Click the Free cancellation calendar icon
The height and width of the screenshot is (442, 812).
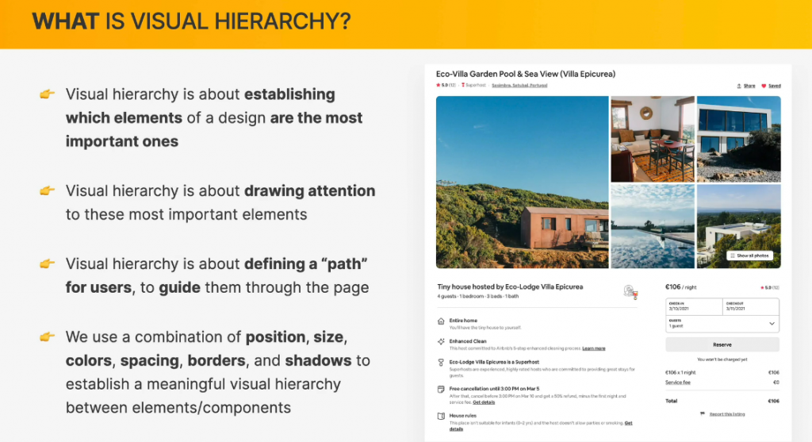[441, 389]
